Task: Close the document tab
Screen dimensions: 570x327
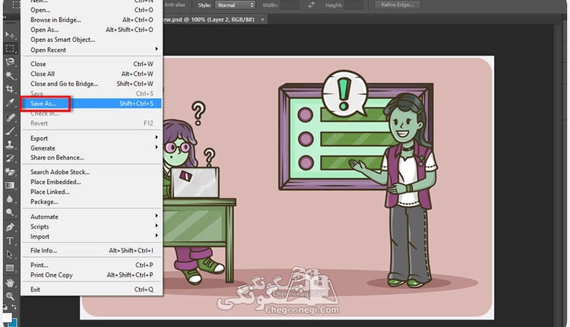Action: [x=262, y=19]
